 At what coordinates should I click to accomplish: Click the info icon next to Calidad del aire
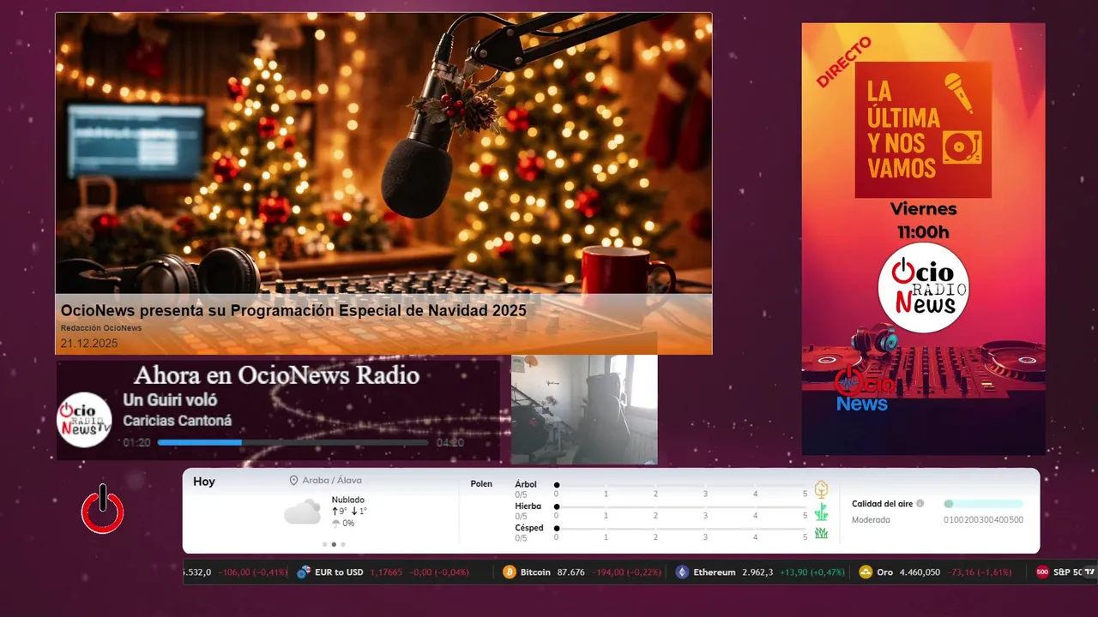[x=920, y=504]
